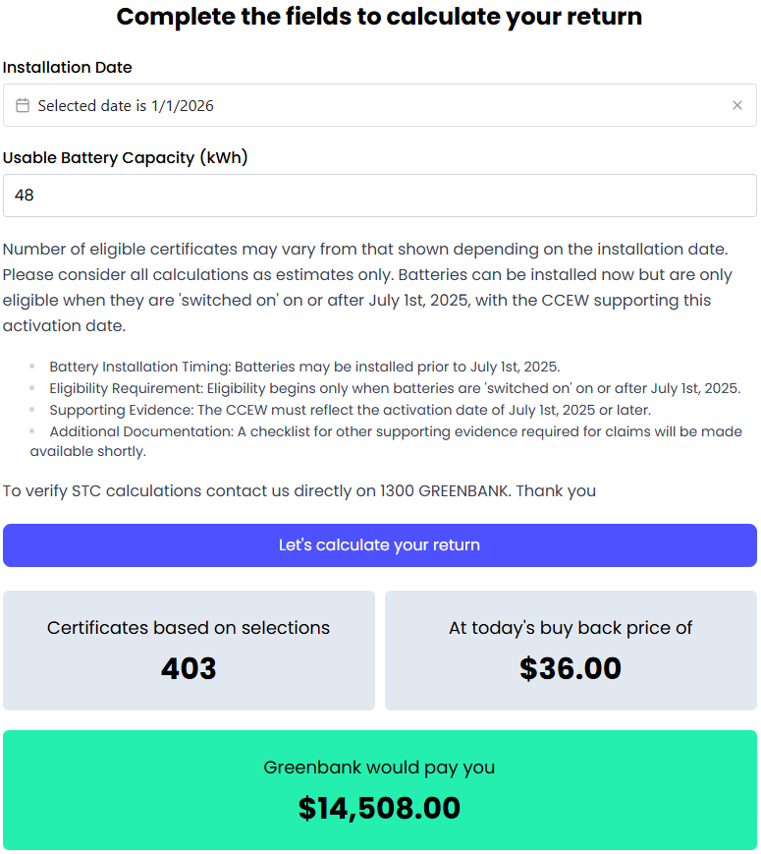
Task: Open the Installation Date picker field
Action: coord(373,105)
